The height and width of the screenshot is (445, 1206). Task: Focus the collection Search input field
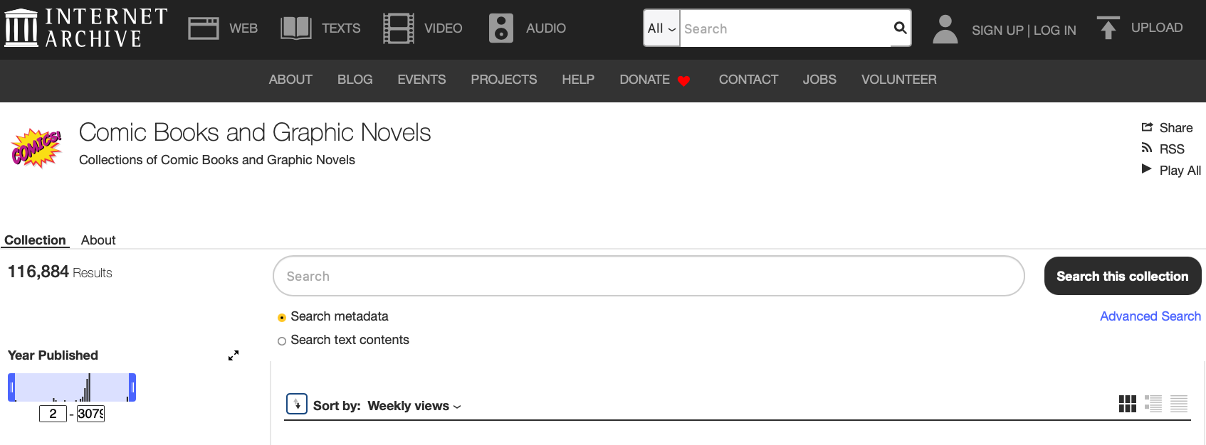649,276
